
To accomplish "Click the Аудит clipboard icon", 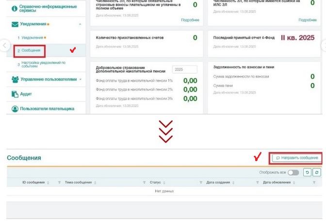I will click(14, 94).
